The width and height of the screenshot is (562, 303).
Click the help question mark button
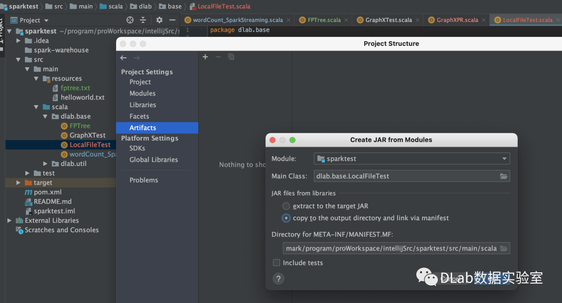(x=278, y=279)
